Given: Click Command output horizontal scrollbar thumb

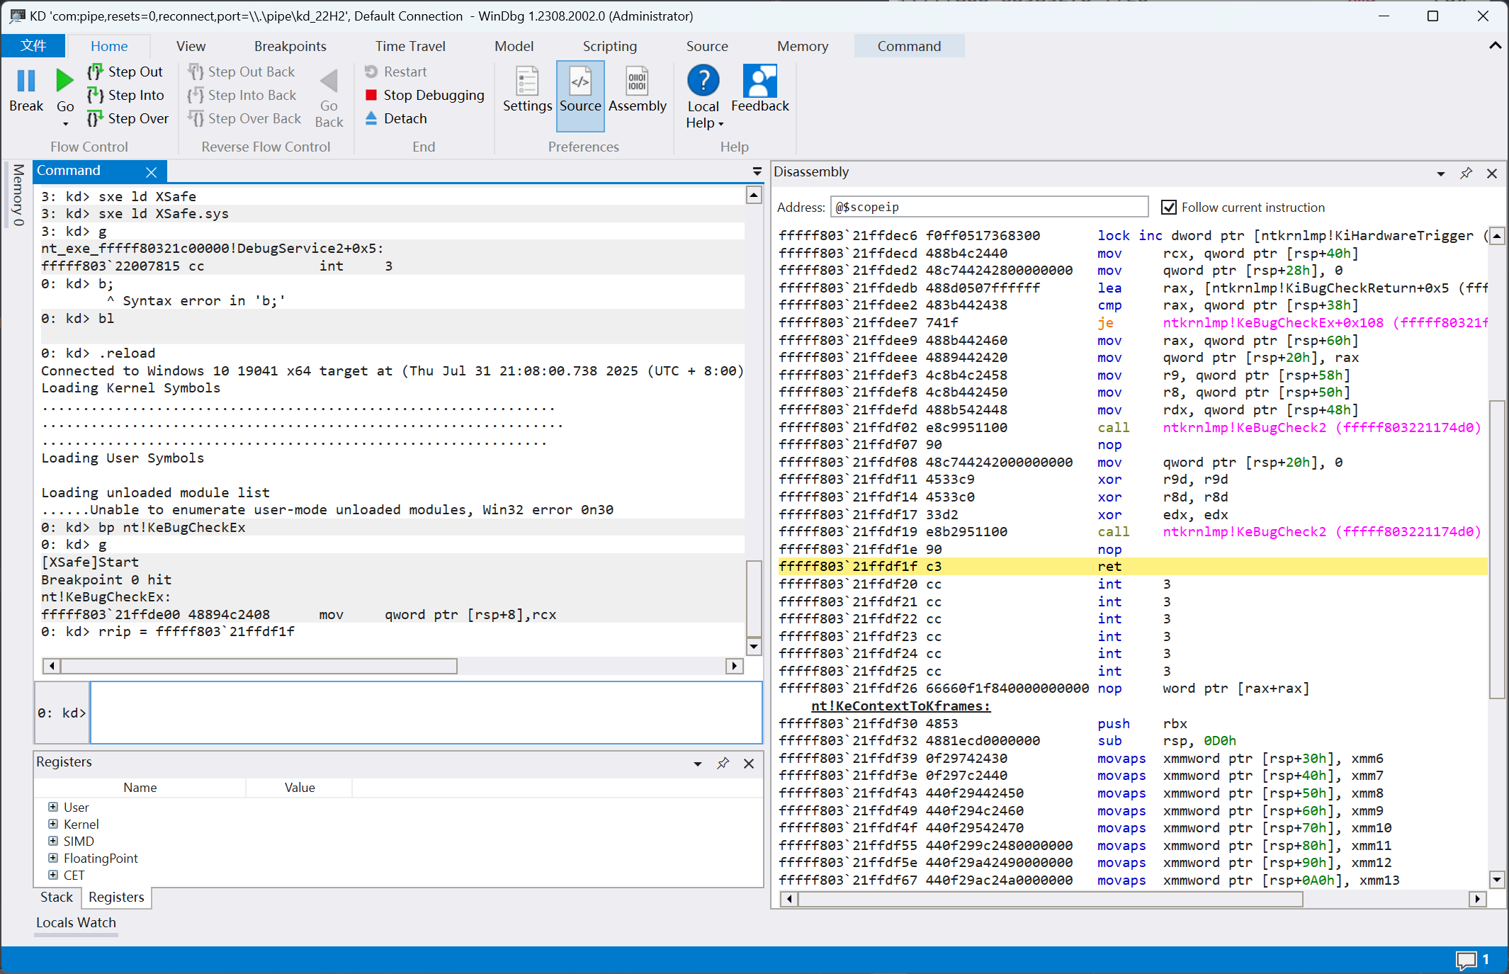Looking at the screenshot, I should click(259, 666).
